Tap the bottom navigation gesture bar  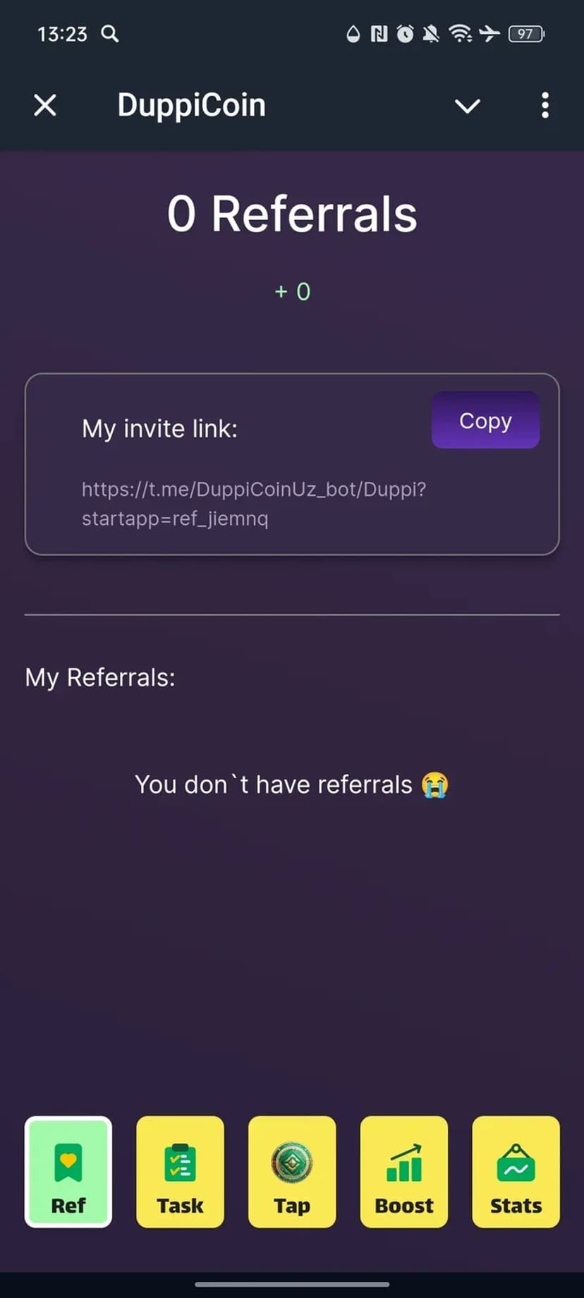pos(292,1284)
